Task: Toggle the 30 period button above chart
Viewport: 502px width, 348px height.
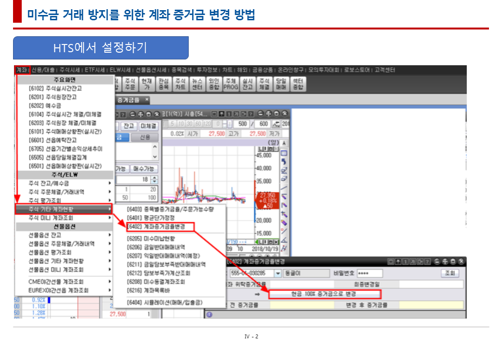Action: coord(190,124)
